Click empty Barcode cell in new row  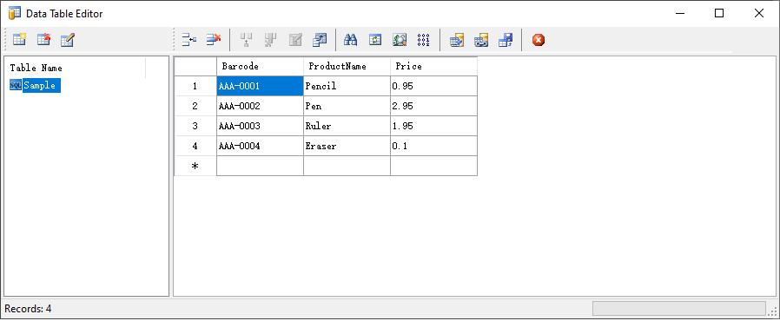[261, 166]
